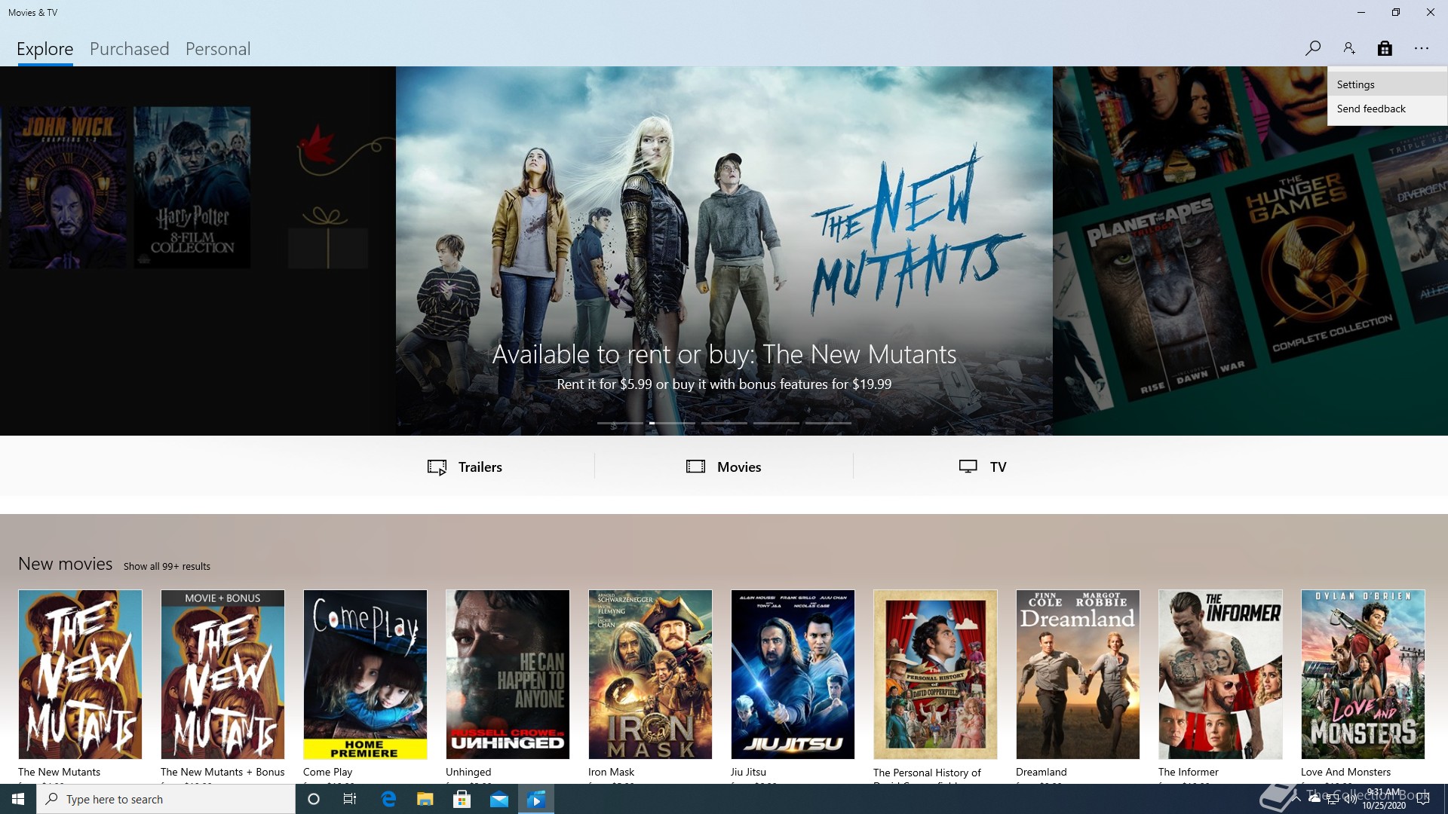Select the fourth carousel slide indicator
Image resolution: width=1448 pixels, height=814 pixels.
(x=776, y=423)
